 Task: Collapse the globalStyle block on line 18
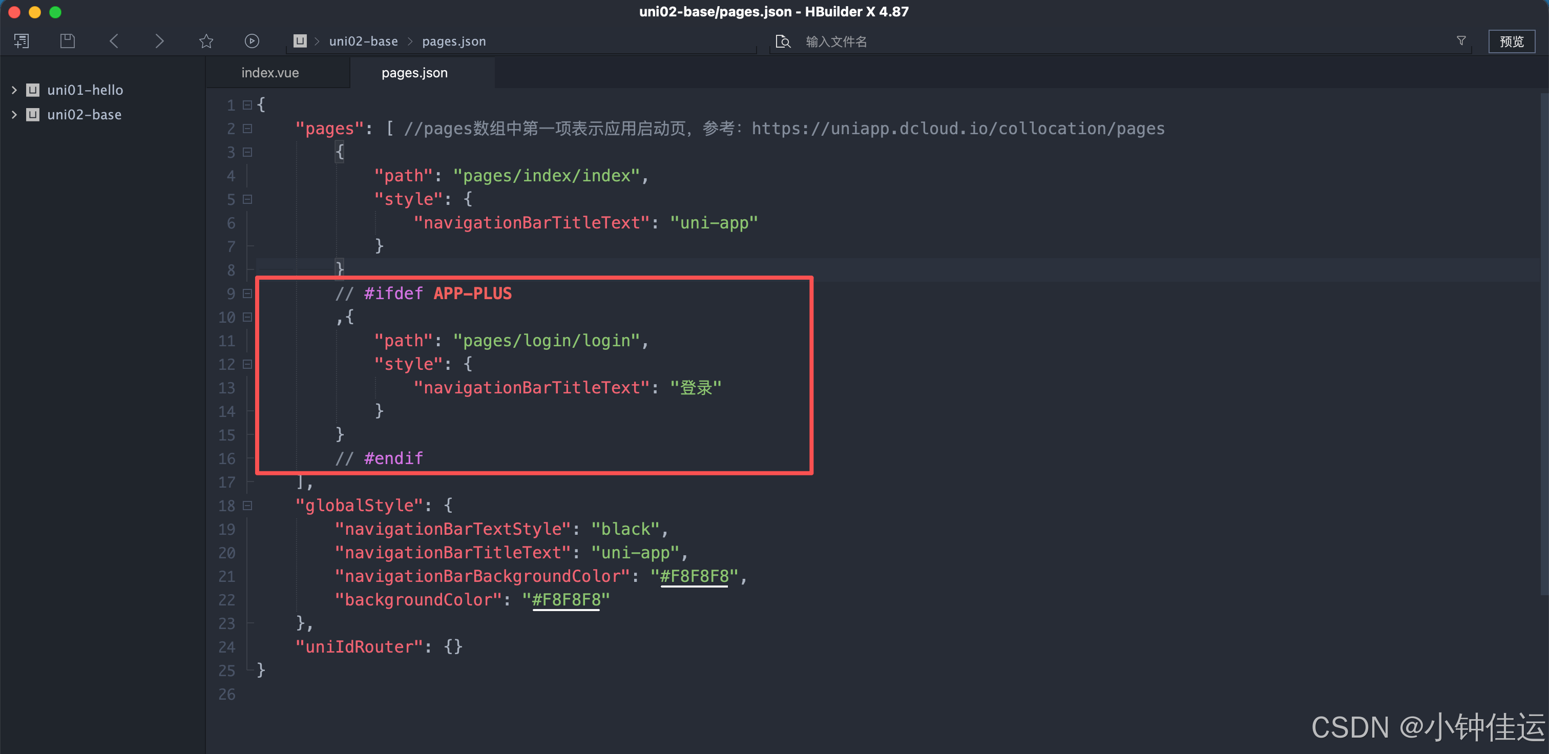(x=247, y=506)
